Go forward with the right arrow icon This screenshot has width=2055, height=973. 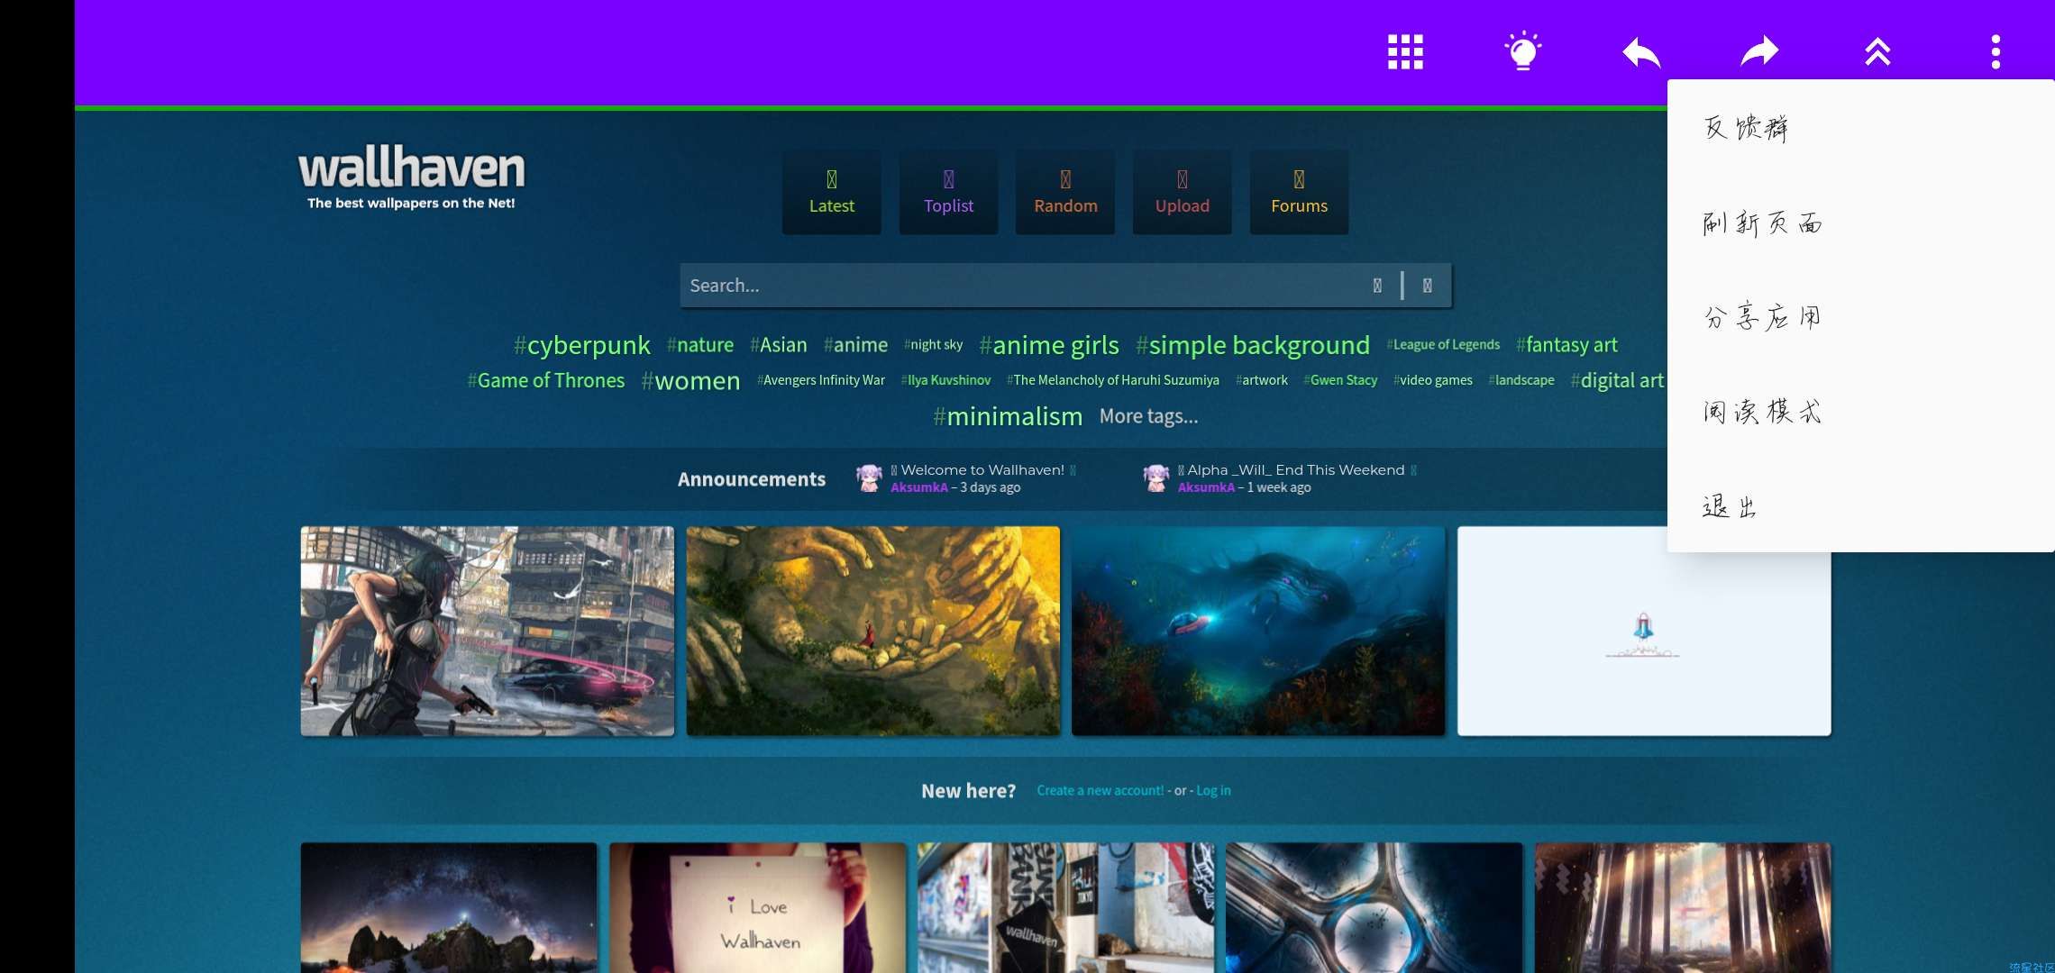[1759, 51]
